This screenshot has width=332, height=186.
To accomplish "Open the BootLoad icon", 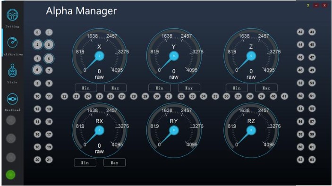I will [12, 99].
